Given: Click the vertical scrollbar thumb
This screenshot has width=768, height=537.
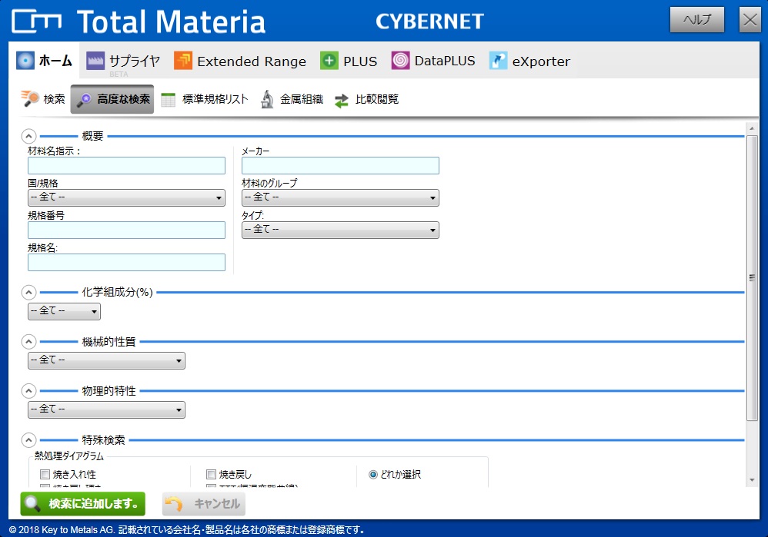Looking at the screenshot, I should 752,278.
